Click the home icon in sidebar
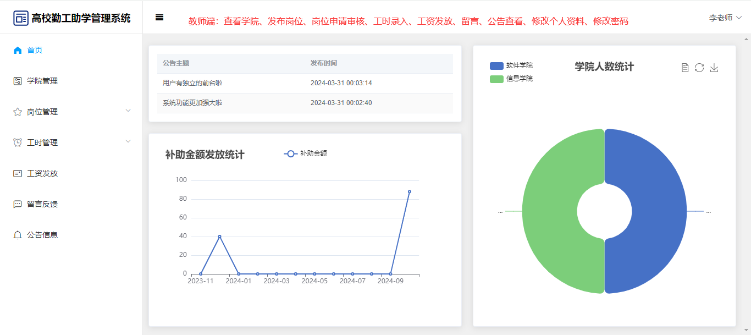751x335 pixels. [18, 50]
